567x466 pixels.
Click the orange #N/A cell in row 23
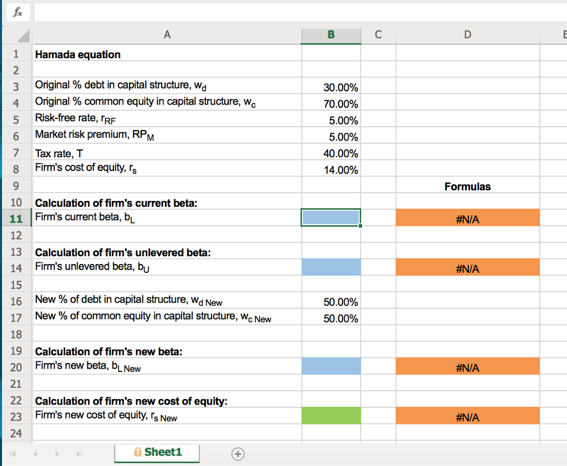[x=467, y=416]
